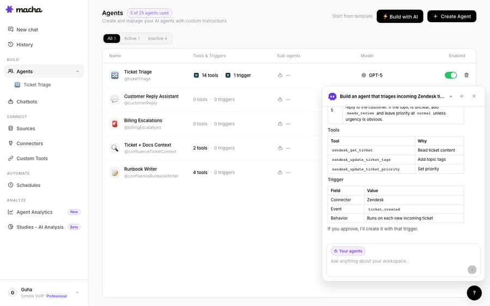
Task: Click zendesk_update_ticket_tags tool cell
Action: pos(371,159)
